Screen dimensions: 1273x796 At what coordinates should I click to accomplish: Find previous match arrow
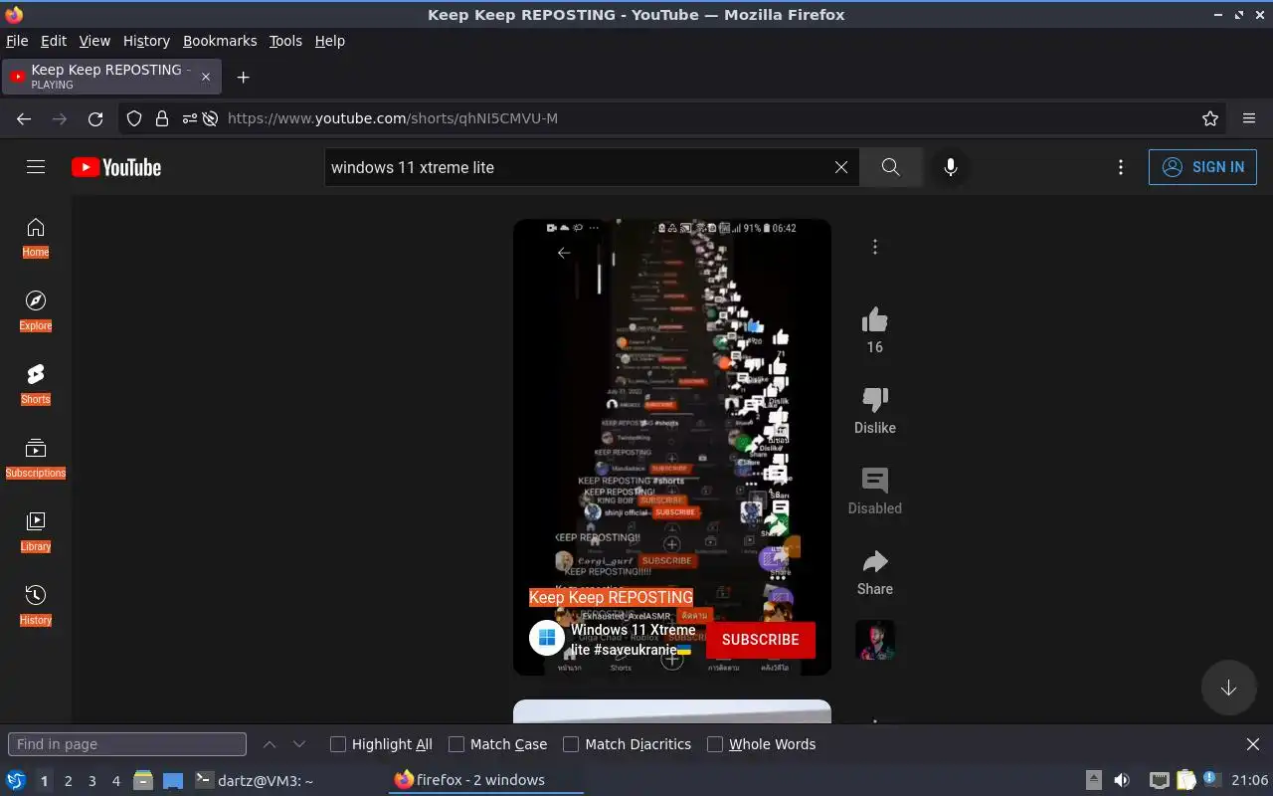[270, 744]
